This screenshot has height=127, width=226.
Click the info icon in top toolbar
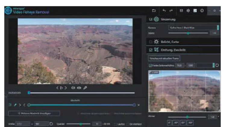click(x=202, y=11)
